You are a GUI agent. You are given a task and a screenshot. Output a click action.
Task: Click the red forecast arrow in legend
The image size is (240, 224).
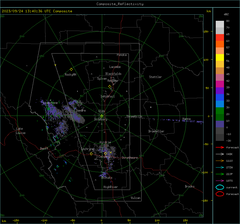220,147
